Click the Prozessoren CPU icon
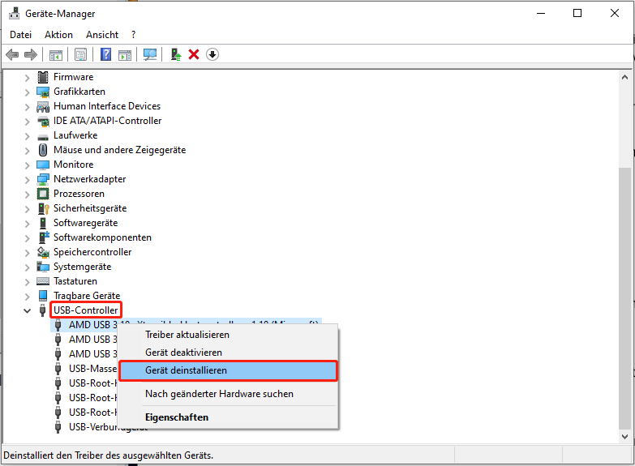The width and height of the screenshot is (635, 466). coord(43,194)
